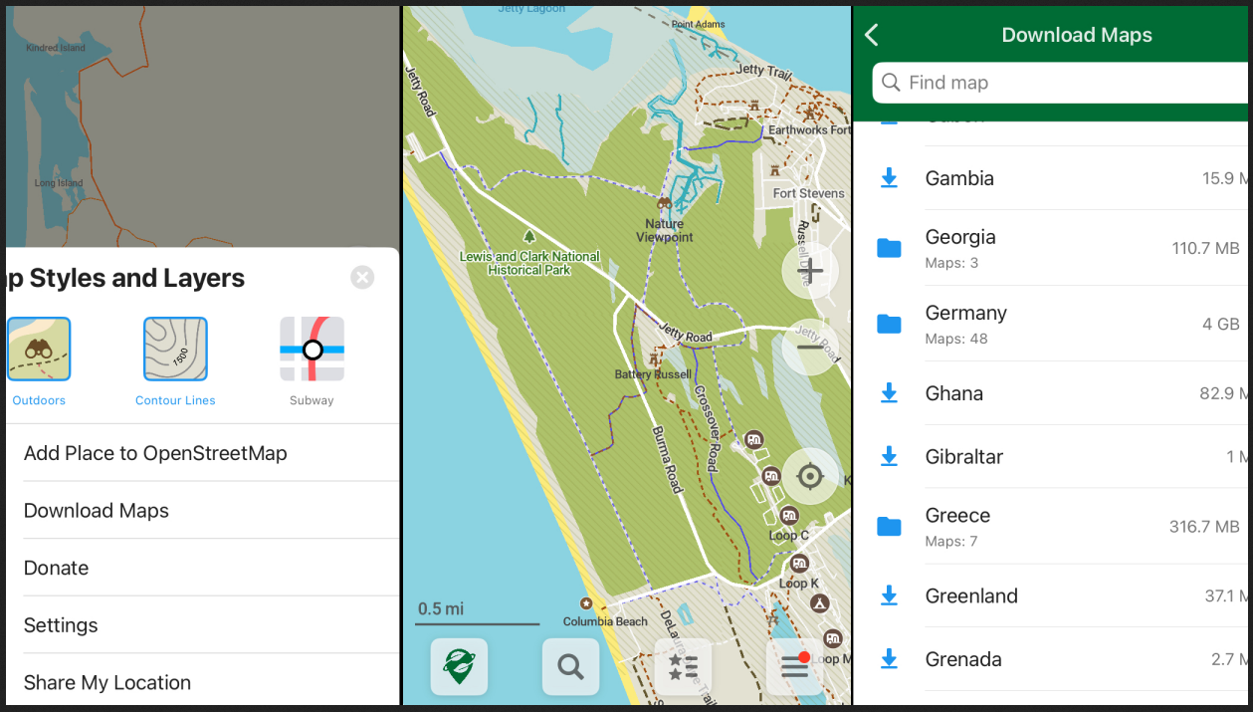The height and width of the screenshot is (712, 1253).
Task: Tap the map search magnifier button
Action: tap(570, 666)
